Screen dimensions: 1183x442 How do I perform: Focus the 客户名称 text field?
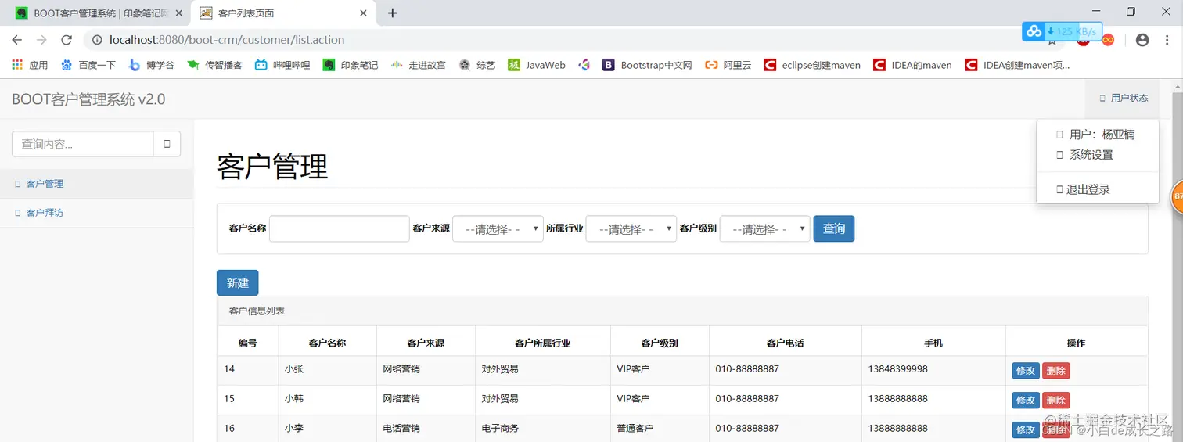click(x=340, y=228)
